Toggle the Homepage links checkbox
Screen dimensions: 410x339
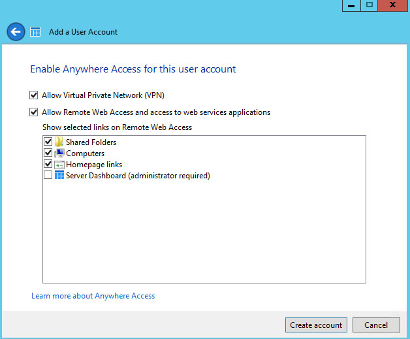click(48, 165)
